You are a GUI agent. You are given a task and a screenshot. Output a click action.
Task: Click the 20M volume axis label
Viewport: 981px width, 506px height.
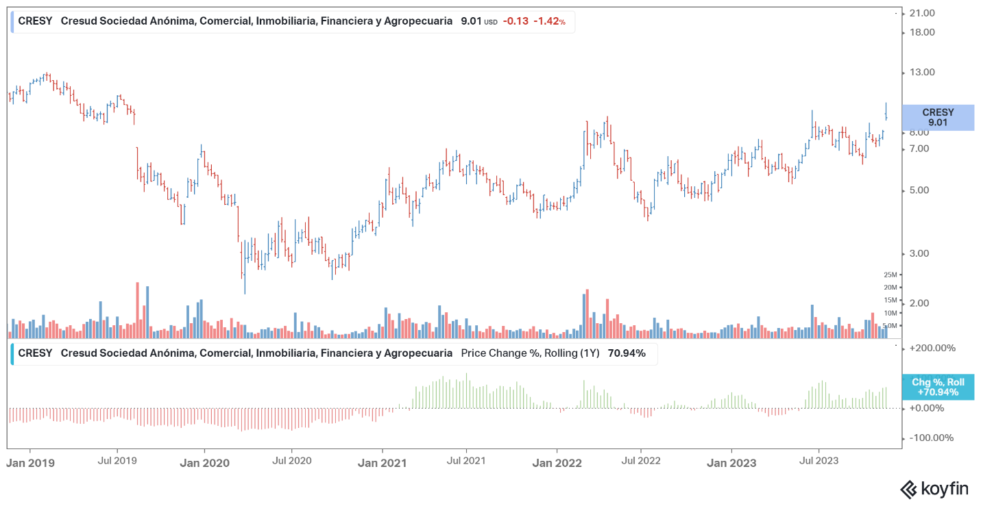point(889,287)
